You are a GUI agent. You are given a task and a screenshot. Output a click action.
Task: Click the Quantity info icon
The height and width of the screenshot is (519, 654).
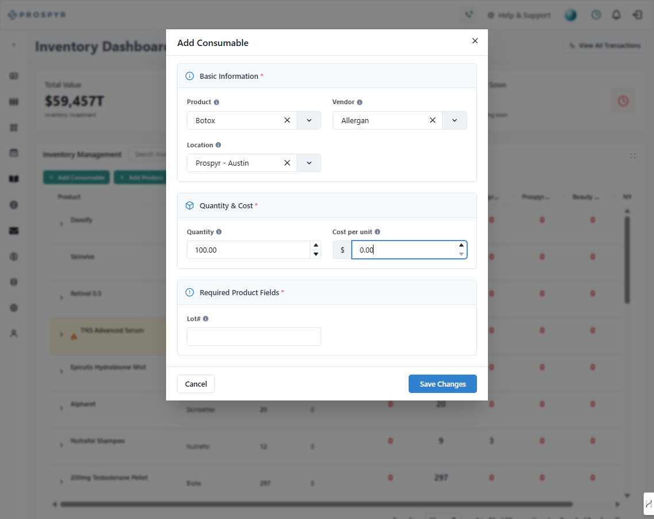coord(219,232)
